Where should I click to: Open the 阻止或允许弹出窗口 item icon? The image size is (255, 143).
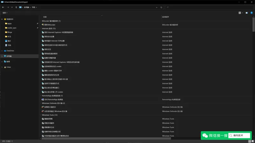(43, 88)
